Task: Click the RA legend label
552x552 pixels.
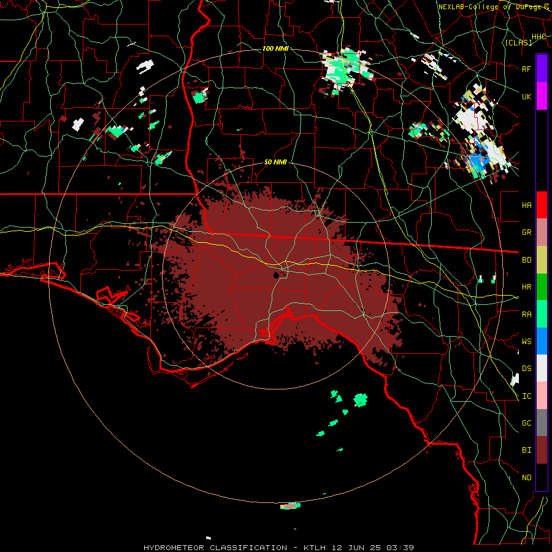Action: 527,315
